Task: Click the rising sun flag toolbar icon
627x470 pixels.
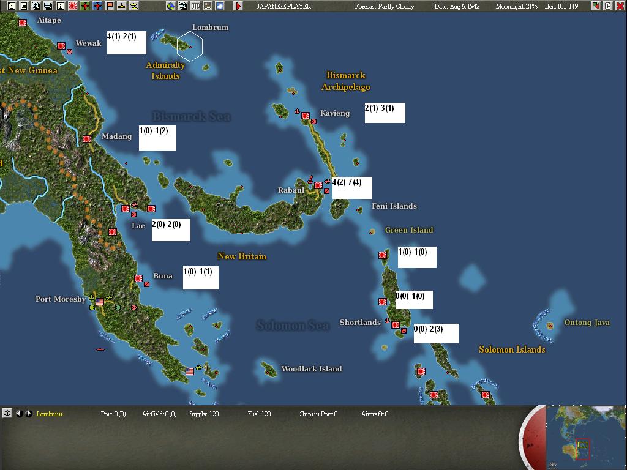Action: point(73,6)
